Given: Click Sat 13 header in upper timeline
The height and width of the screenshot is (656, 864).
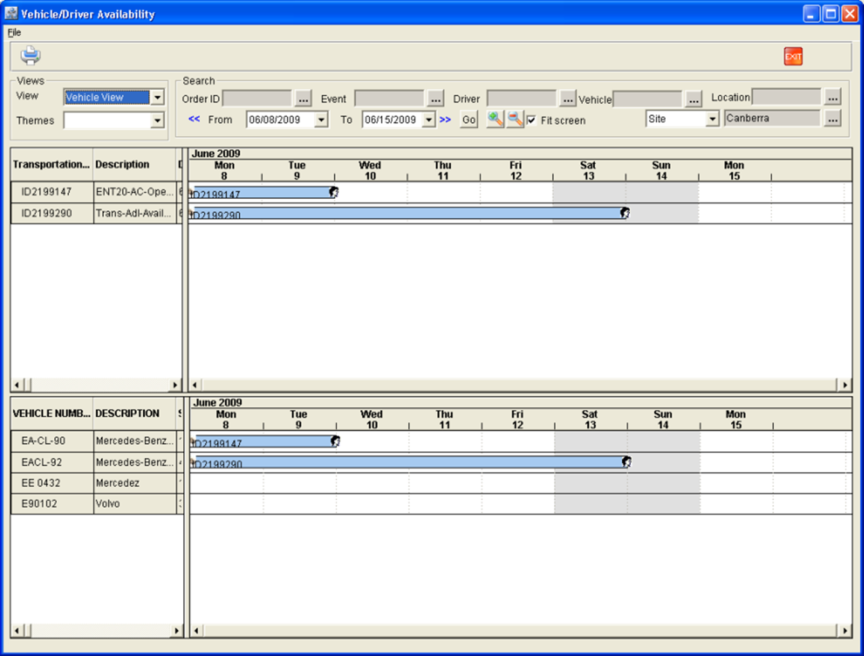Looking at the screenshot, I should (x=589, y=170).
